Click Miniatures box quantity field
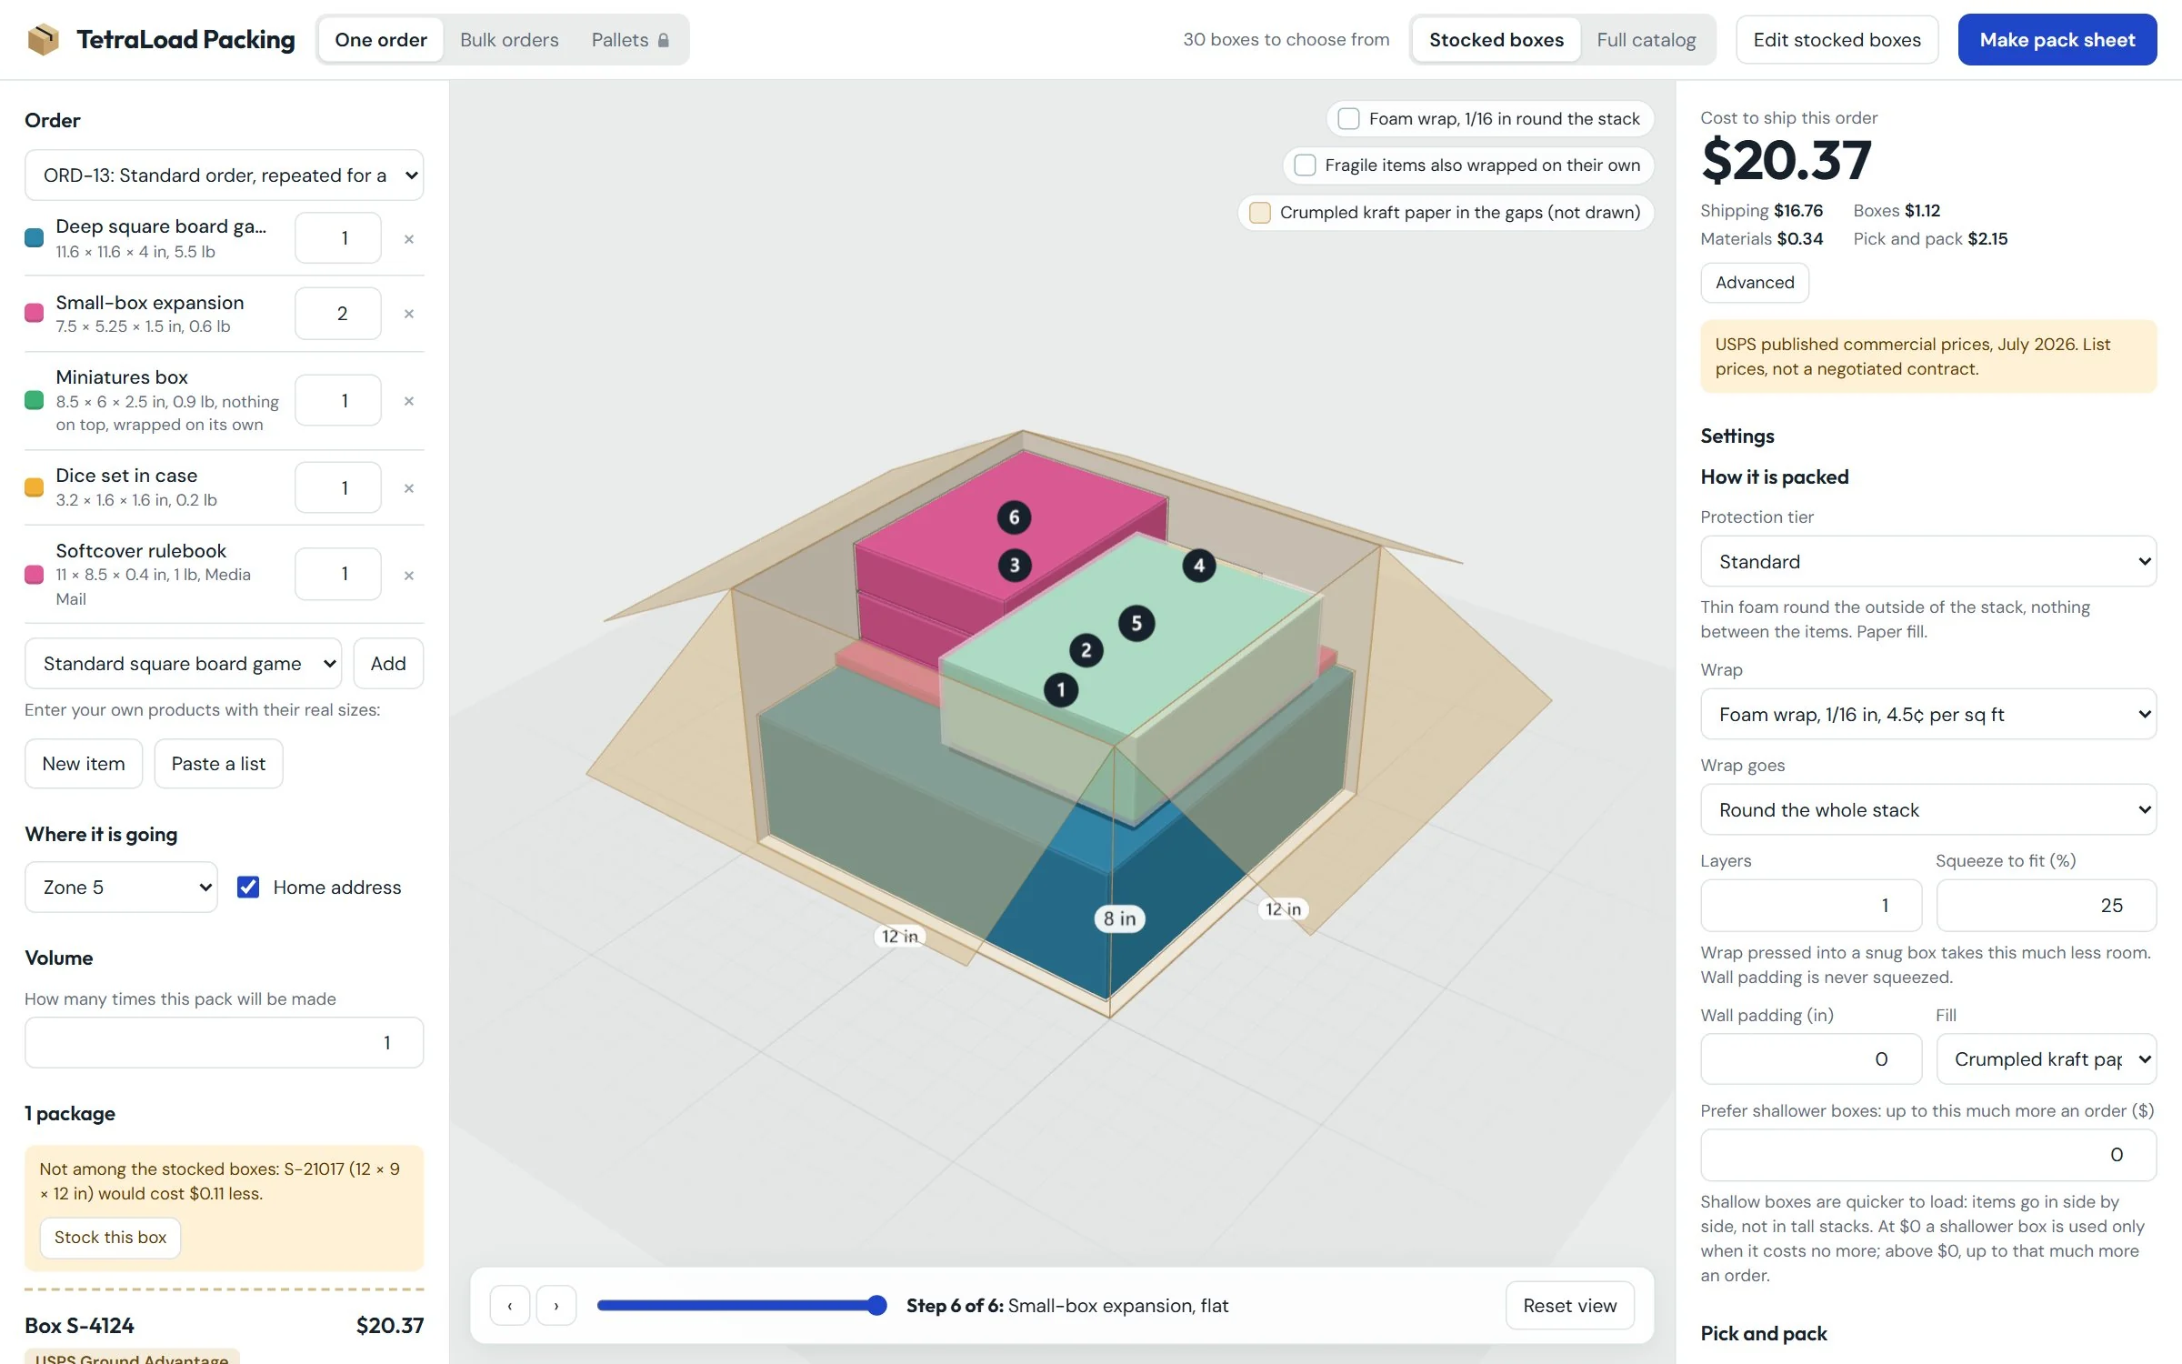 338,401
